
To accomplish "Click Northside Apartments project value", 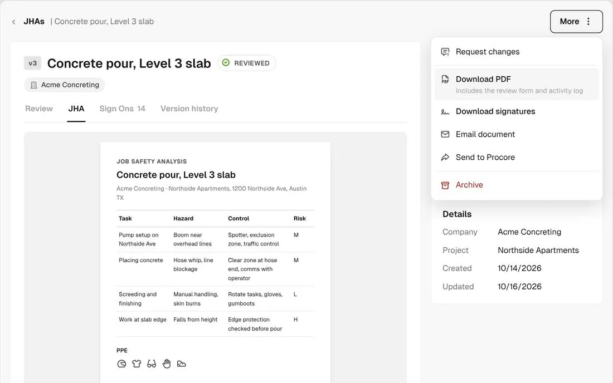I will pos(538,251).
